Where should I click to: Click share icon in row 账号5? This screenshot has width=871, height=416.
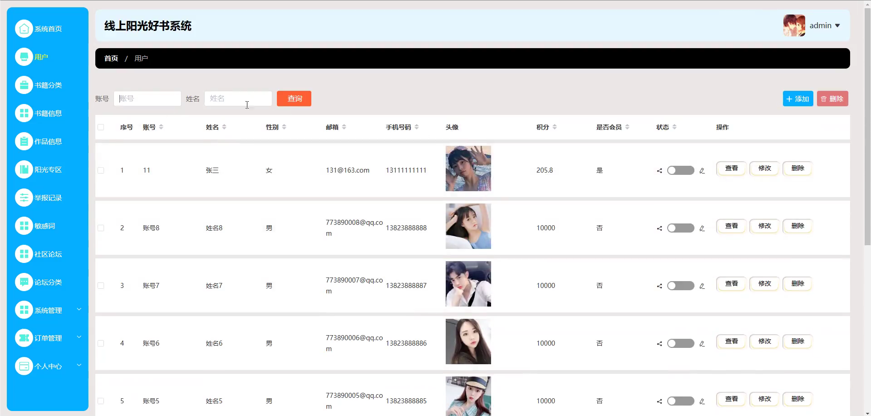click(x=659, y=401)
